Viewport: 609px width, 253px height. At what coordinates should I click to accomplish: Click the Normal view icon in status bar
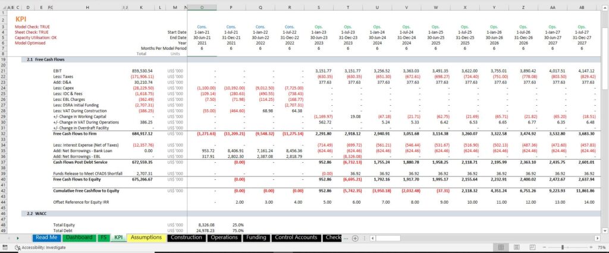(501, 247)
